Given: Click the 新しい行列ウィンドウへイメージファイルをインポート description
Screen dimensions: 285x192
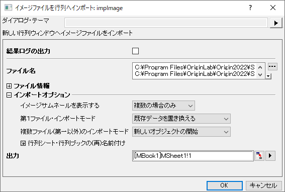Looking at the screenshot, I should pos(67,33).
